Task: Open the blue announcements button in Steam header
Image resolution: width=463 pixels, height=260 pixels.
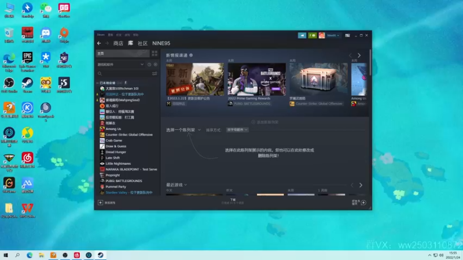Action: tap(302, 35)
